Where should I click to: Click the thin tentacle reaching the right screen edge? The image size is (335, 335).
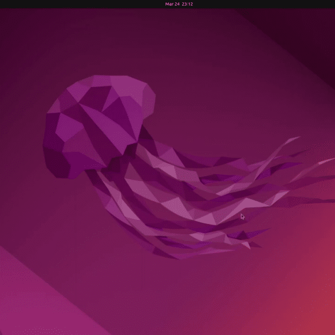(327, 161)
